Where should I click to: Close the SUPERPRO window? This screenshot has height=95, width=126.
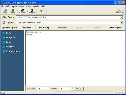(123, 3)
